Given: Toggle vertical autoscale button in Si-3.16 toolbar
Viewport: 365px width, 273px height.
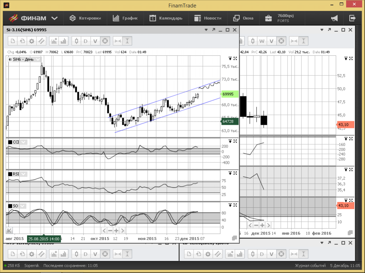Looking at the screenshot, I should point(127,41).
